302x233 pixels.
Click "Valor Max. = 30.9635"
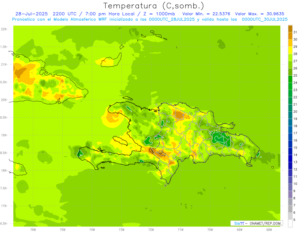coord(260,14)
